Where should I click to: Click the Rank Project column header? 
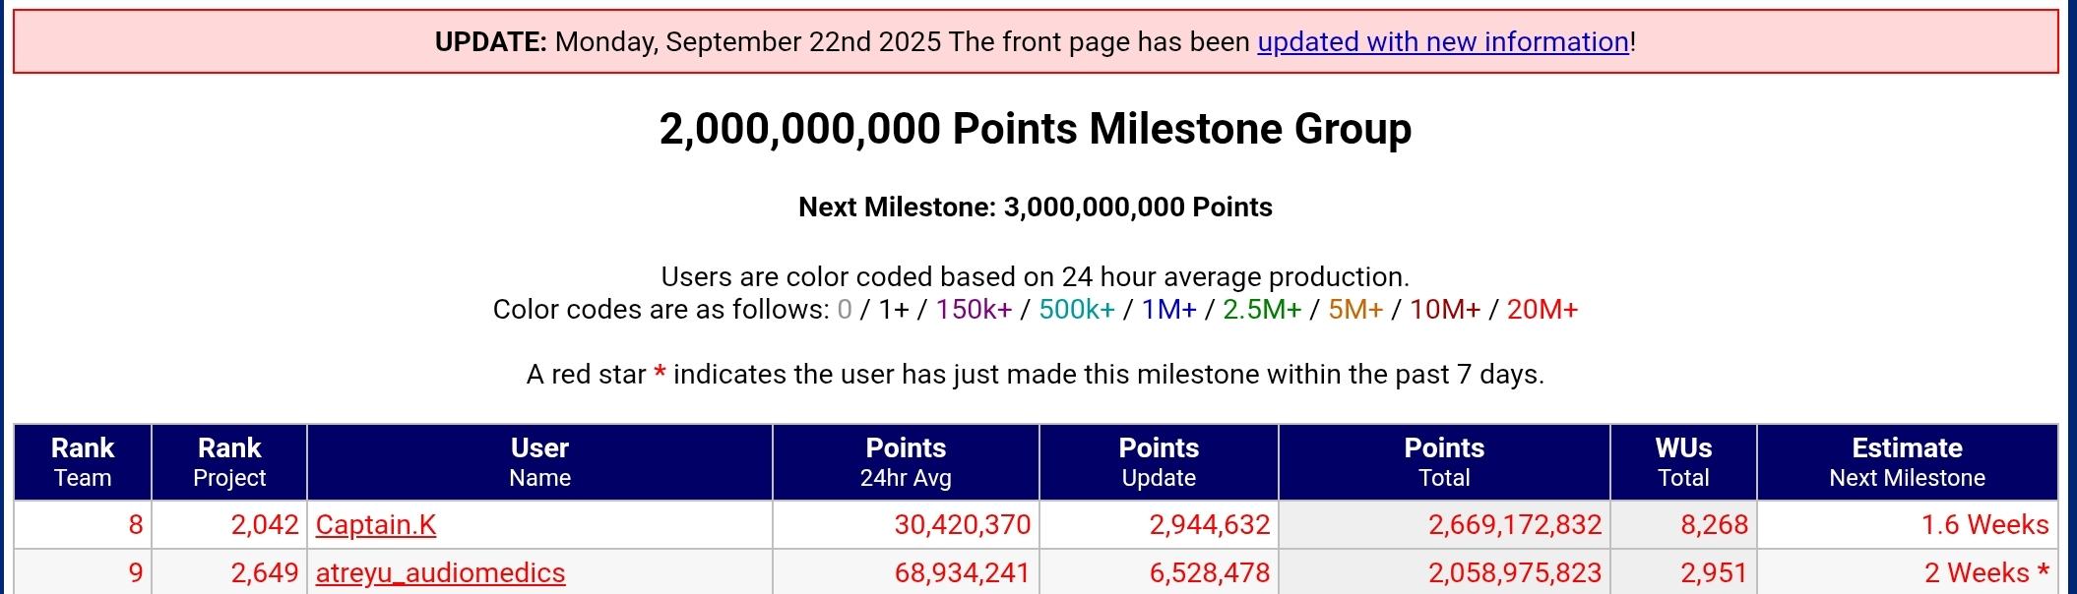pos(229,462)
